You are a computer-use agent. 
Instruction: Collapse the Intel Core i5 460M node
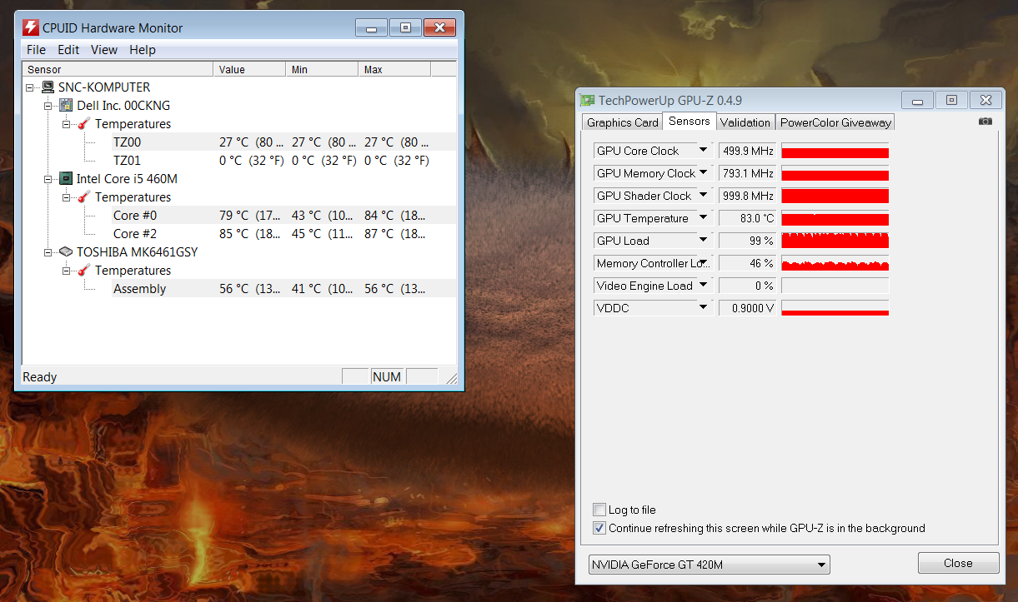point(48,179)
